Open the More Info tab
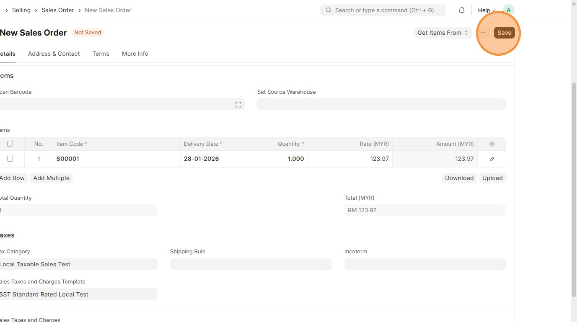 click(135, 54)
